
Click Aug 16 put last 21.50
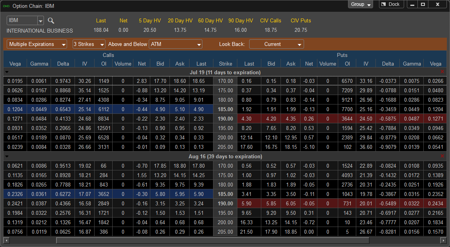click(x=246, y=232)
